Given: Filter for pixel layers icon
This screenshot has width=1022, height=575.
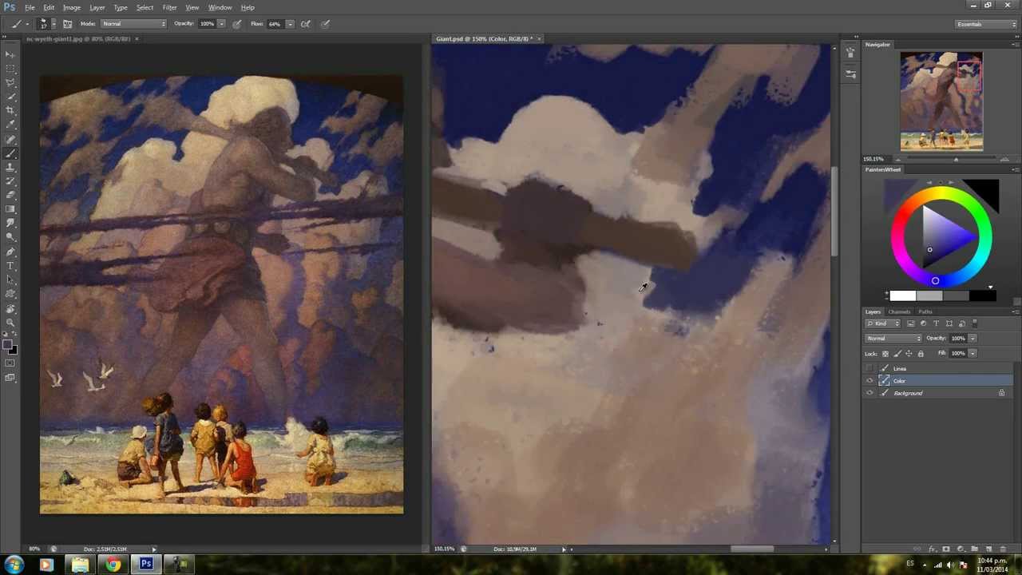Looking at the screenshot, I should click(x=910, y=323).
